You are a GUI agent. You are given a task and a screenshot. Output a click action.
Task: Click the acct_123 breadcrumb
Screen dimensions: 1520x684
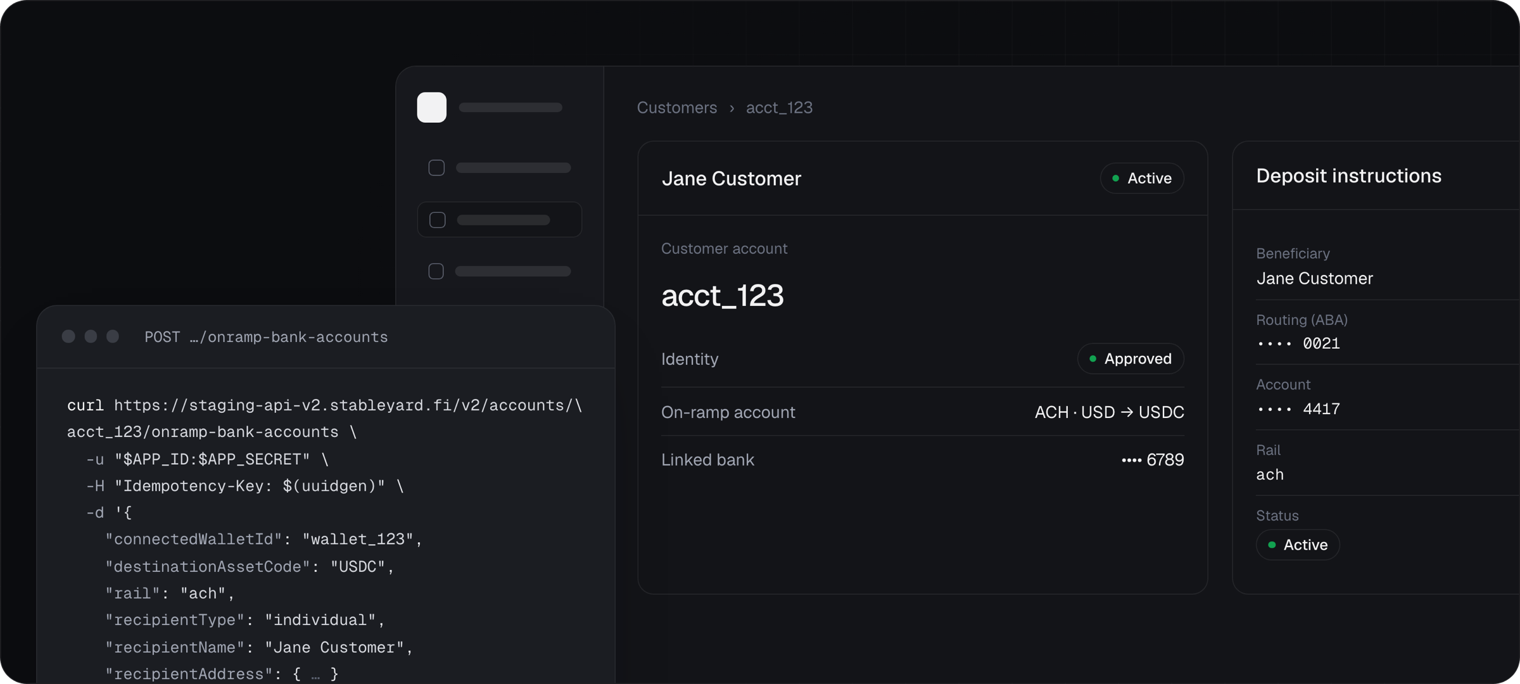pyautogui.click(x=779, y=108)
